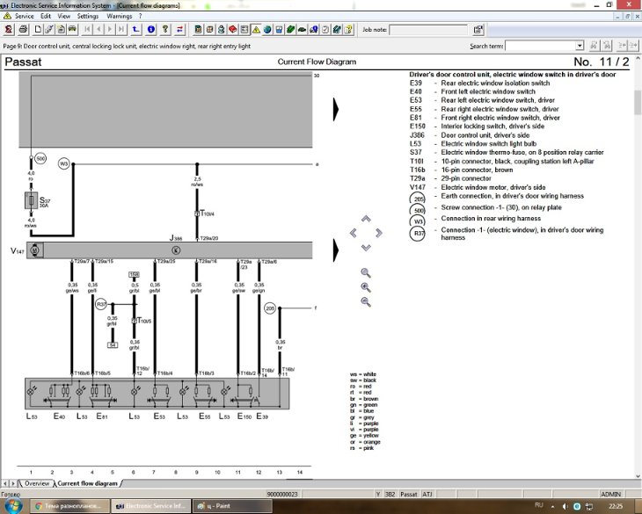The height and width of the screenshot is (514, 642).
Task: Open the Service menu
Action: (x=24, y=16)
